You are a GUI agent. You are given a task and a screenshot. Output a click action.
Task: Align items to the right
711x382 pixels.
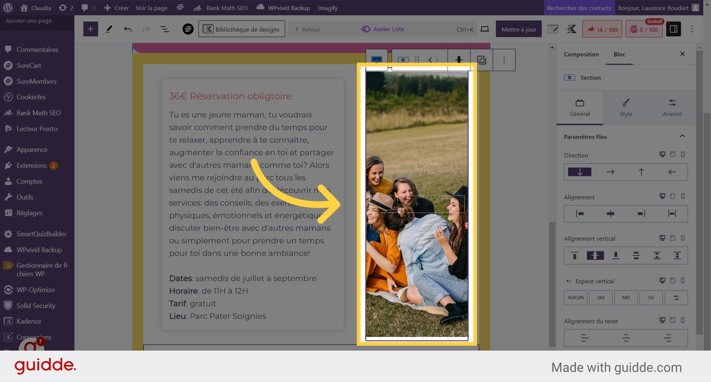pos(641,214)
